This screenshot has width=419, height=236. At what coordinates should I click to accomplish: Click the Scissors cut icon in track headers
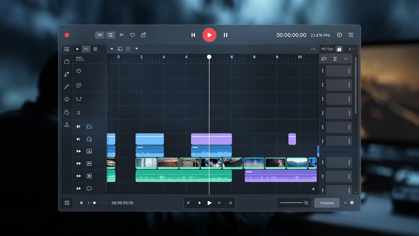point(79,112)
